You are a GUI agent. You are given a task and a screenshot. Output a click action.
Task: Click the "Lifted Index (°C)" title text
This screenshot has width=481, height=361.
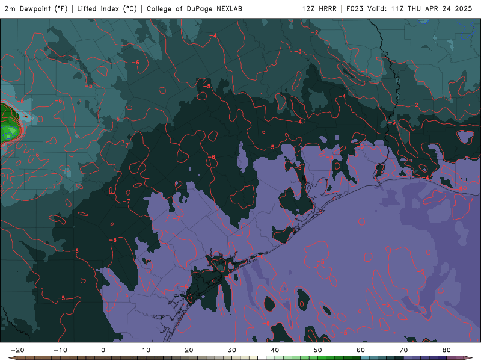[x=107, y=9]
